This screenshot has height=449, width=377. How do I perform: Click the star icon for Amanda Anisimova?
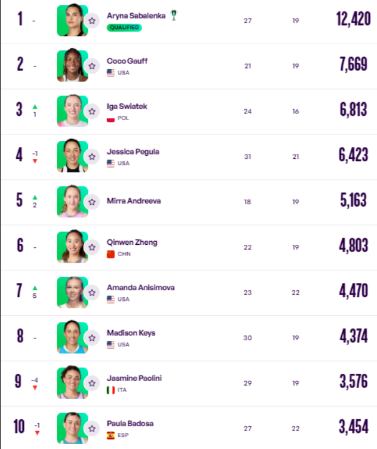(91, 293)
